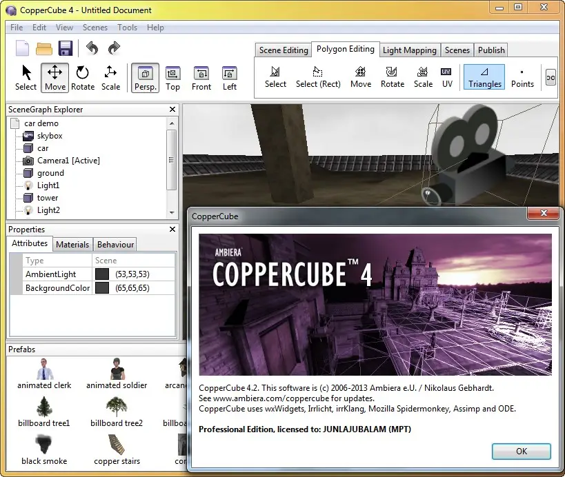Expand the polygon toolbar overflow button
Image resolution: width=565 pixels, height=477 pixels.
click(551, 77)
